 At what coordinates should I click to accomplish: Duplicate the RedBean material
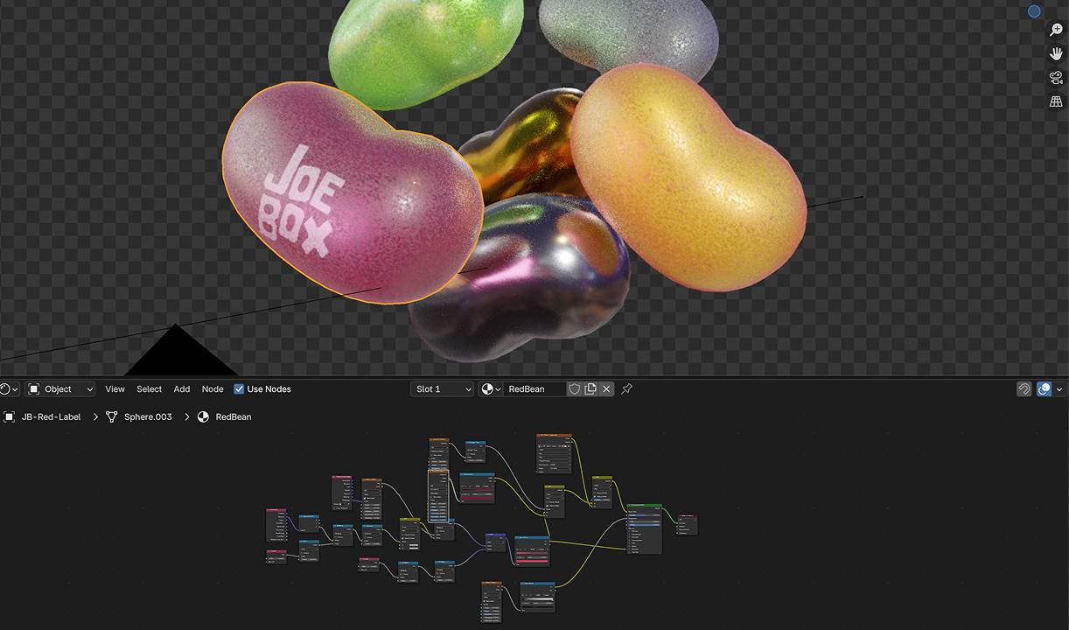coord(590,389)
